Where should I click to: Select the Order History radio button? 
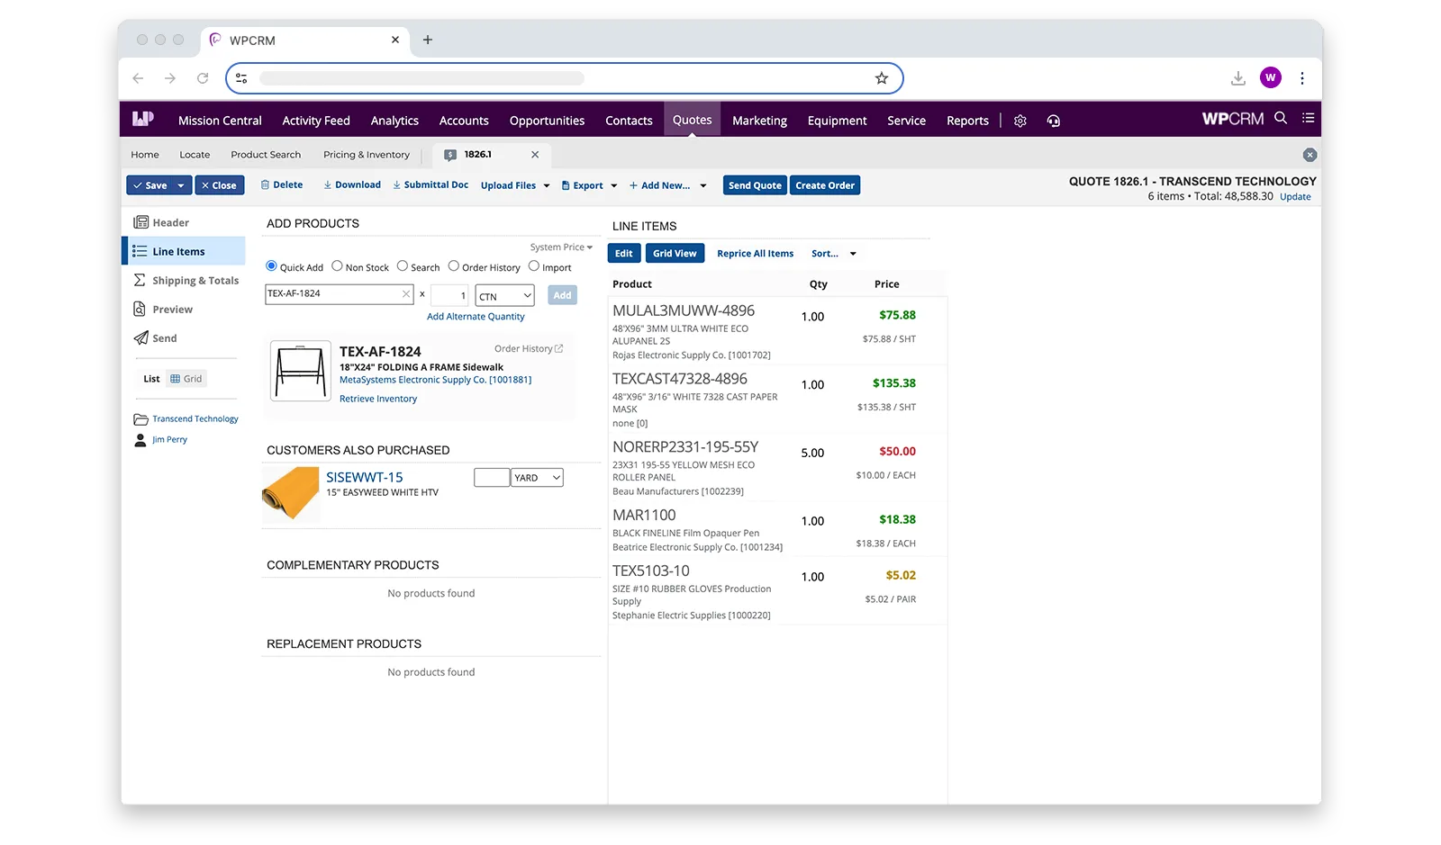454,266
